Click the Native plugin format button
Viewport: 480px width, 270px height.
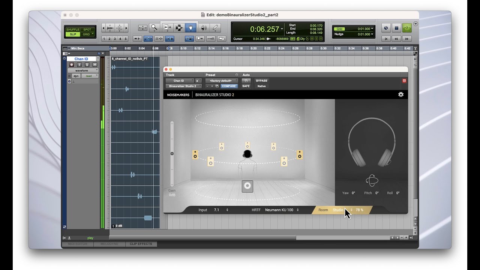click(x=261, y=86)
